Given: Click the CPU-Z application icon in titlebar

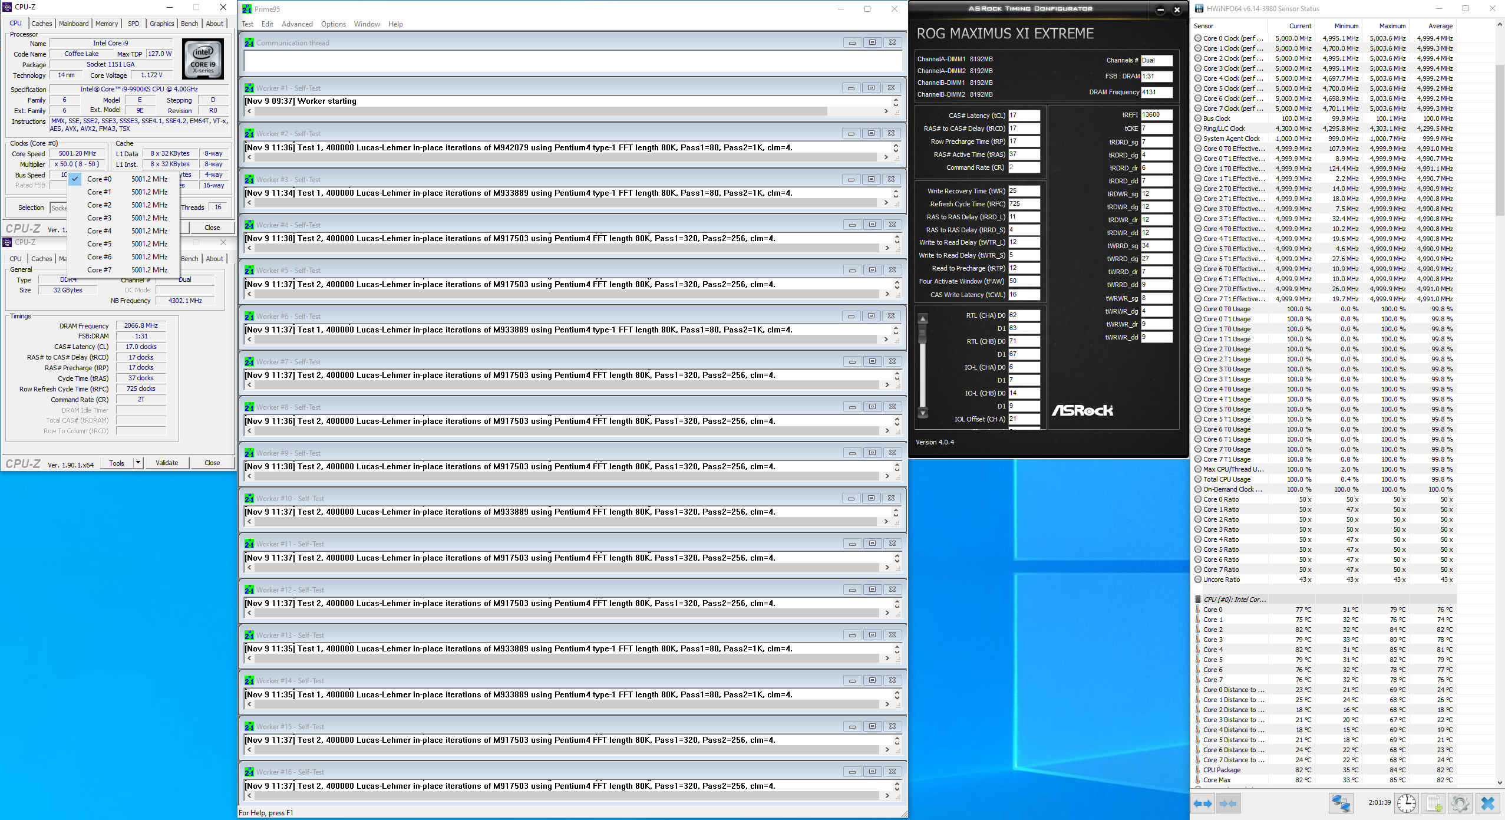Looking at the screenshot, I should pos(6,7).
